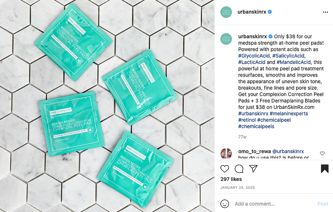Open omo_to_rewa username link

254,151
